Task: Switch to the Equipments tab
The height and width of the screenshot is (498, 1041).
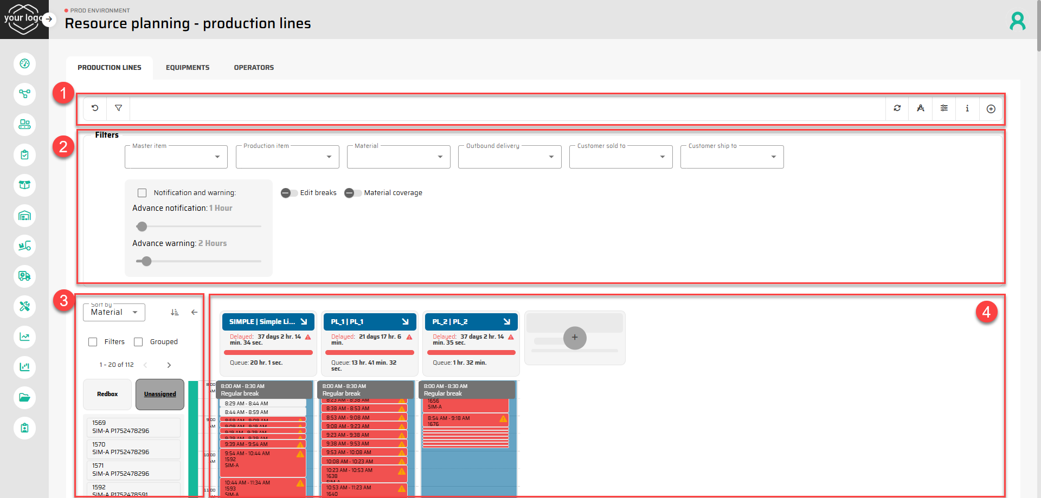Action: (188, 68)
